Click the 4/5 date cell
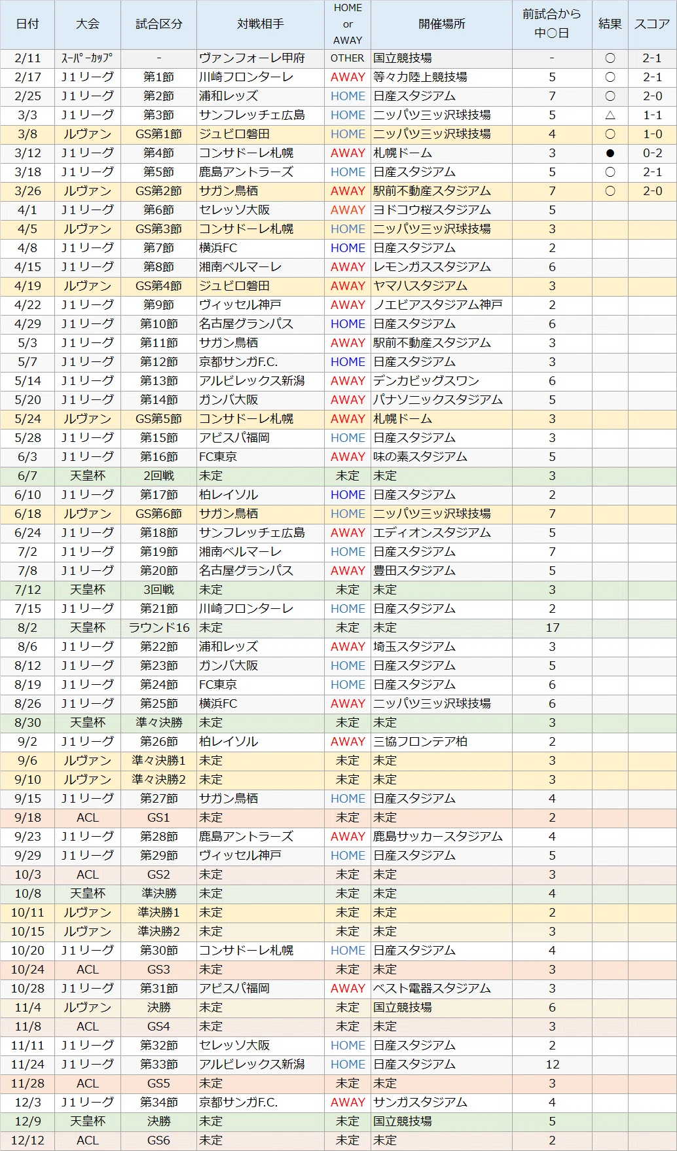This screenshot has width=677, height=1151. pos(27,229)
